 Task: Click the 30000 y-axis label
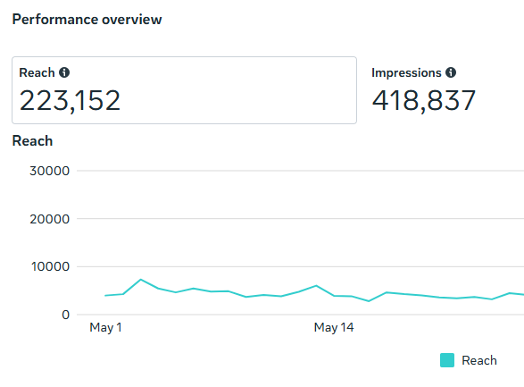(x=49, y=171)
